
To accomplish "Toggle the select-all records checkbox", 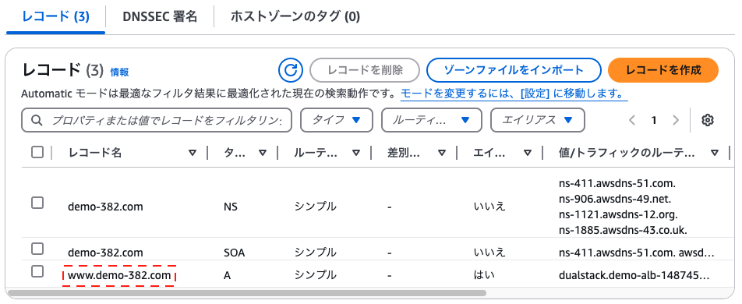I will [37, 153].
